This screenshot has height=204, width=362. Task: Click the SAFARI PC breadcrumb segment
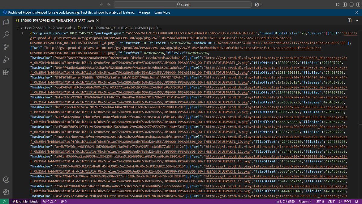coord(43,28)
